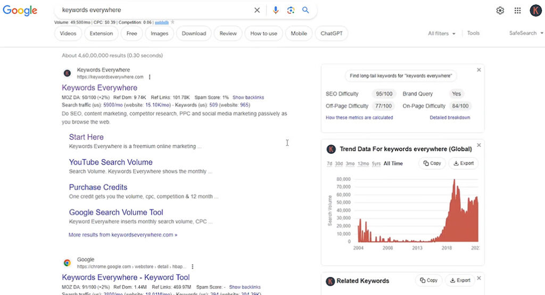
Task: Open the Start Here sitelink
Action: 86,137
